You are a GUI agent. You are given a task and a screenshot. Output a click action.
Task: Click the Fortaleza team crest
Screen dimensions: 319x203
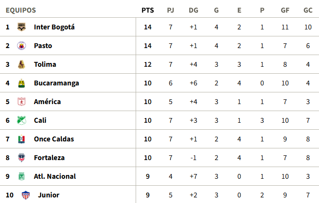pyautogui.click(x=21, y=158)
